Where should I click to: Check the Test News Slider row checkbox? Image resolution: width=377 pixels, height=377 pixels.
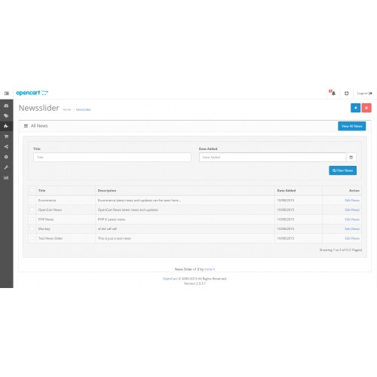tap(32, 238)
